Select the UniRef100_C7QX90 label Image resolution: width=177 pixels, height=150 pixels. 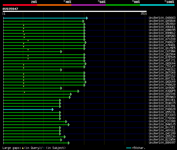[162, 118]
